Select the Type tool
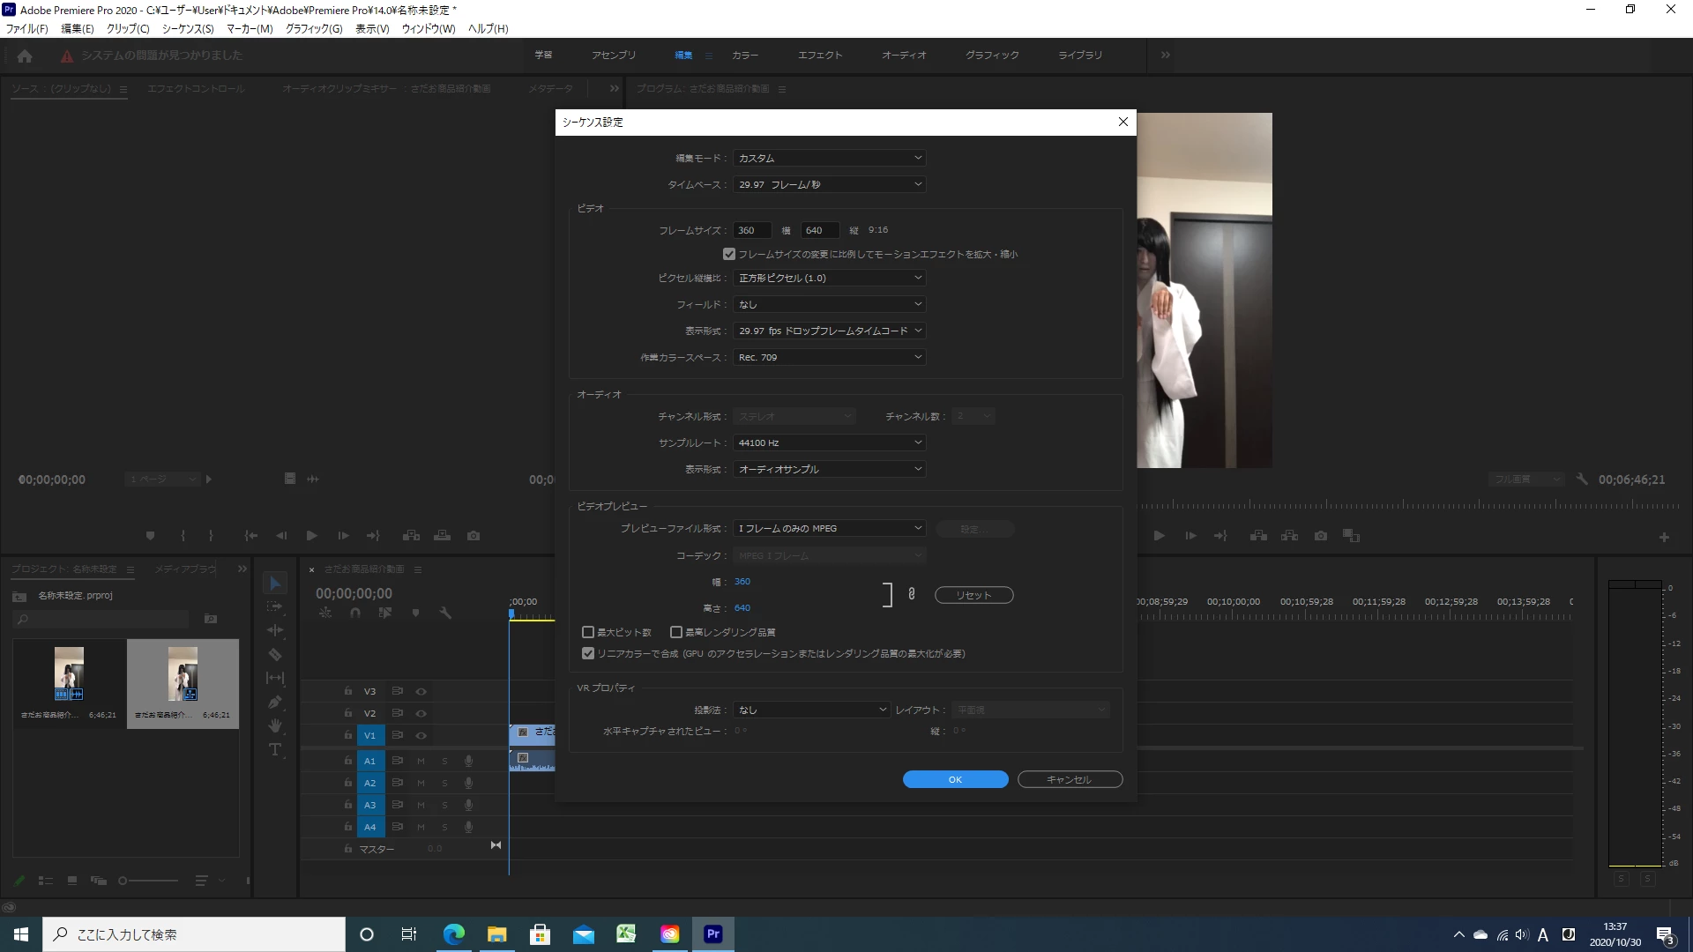 click(275, 749)
